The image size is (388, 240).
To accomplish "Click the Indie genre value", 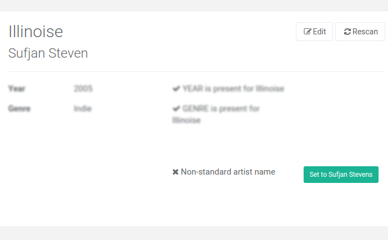I will click(83, 109).
